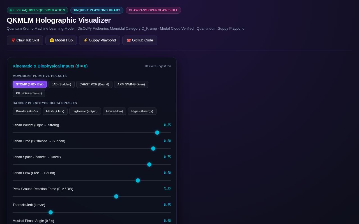Click the DisCoPy Ingestion label
Viewport: 359px width, 224px height.
pos(158,66)
